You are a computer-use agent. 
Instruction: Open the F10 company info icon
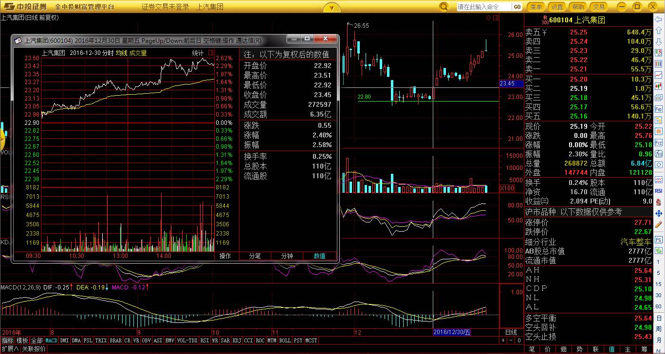[659, 110]
